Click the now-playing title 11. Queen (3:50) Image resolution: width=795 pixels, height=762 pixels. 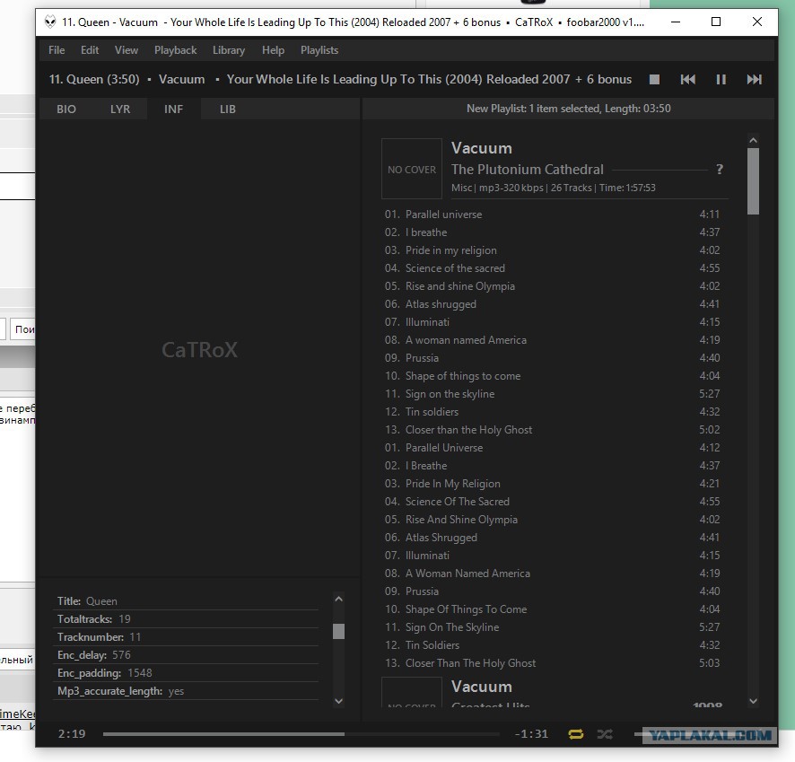tap(94, 80)
